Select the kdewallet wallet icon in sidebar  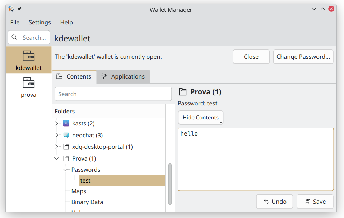[28, 56]
